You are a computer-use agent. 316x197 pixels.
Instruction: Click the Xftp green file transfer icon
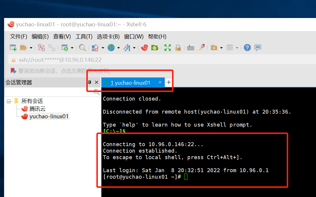click(x=155, y=48)
